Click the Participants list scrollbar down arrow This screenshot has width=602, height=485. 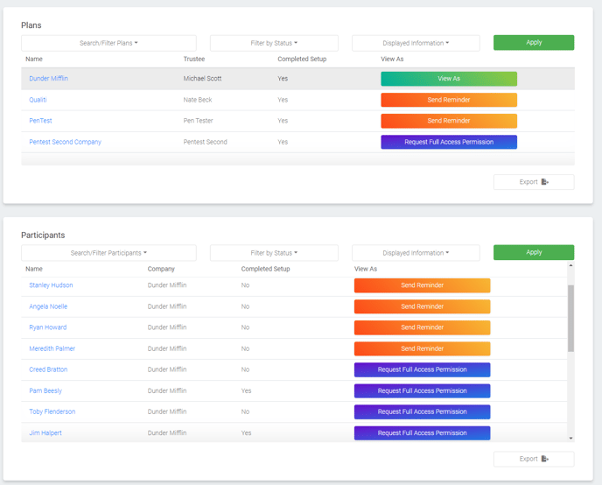tap(571, 438)
